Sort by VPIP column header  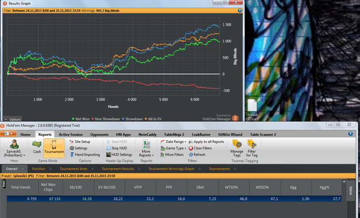click(x=138, y=187)
